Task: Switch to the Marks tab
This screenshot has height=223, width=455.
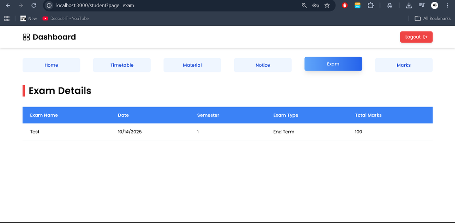Action: click(x=403, y=65)
